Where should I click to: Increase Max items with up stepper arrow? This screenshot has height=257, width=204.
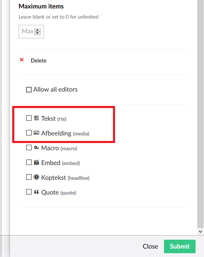[x=38, y=30]
